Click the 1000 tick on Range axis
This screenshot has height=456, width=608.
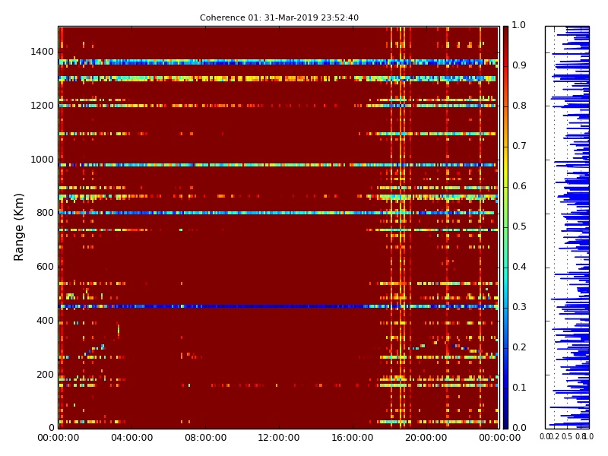(x=42, y=160)
